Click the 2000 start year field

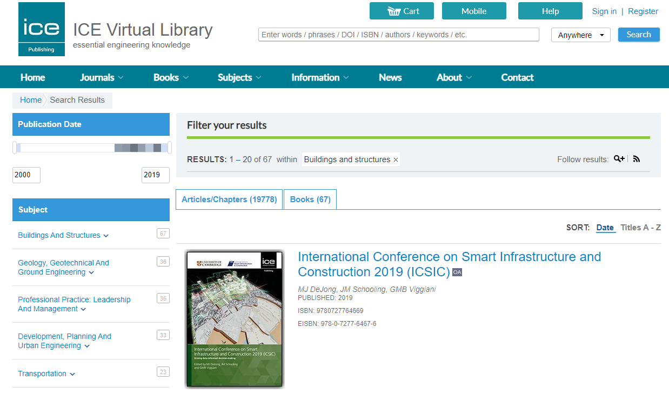(x=26, y=175)
